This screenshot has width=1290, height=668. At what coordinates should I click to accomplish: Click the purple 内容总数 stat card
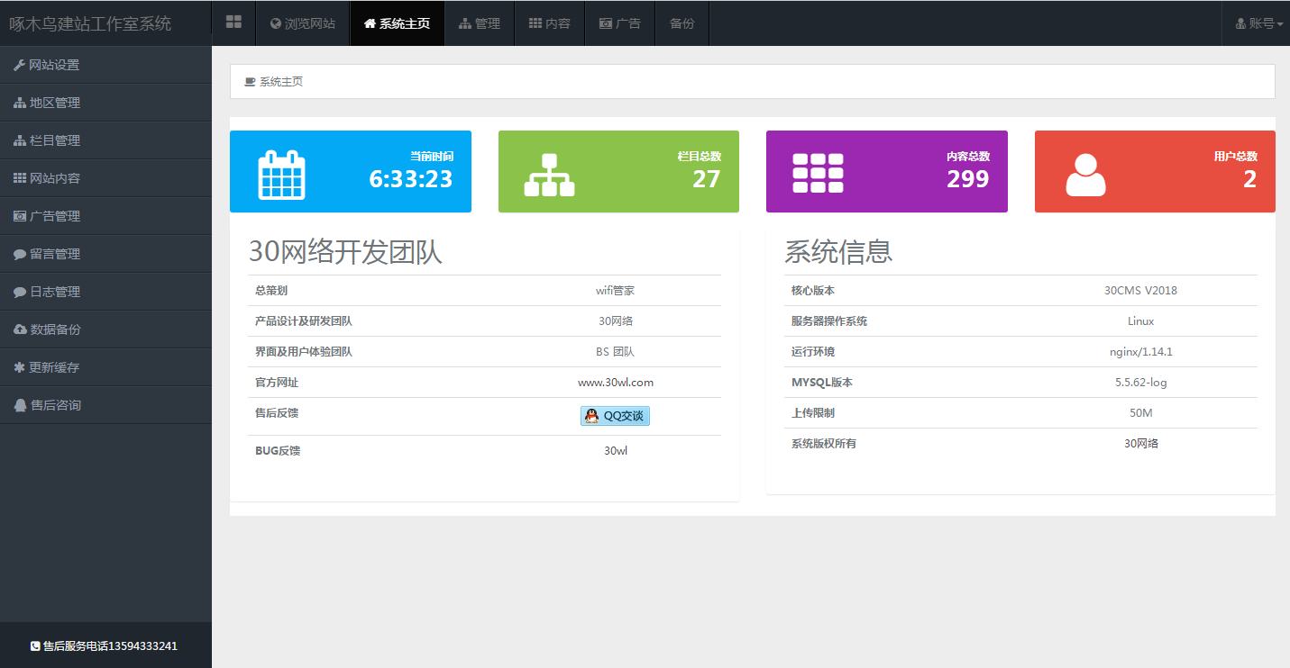coord(886,172)
